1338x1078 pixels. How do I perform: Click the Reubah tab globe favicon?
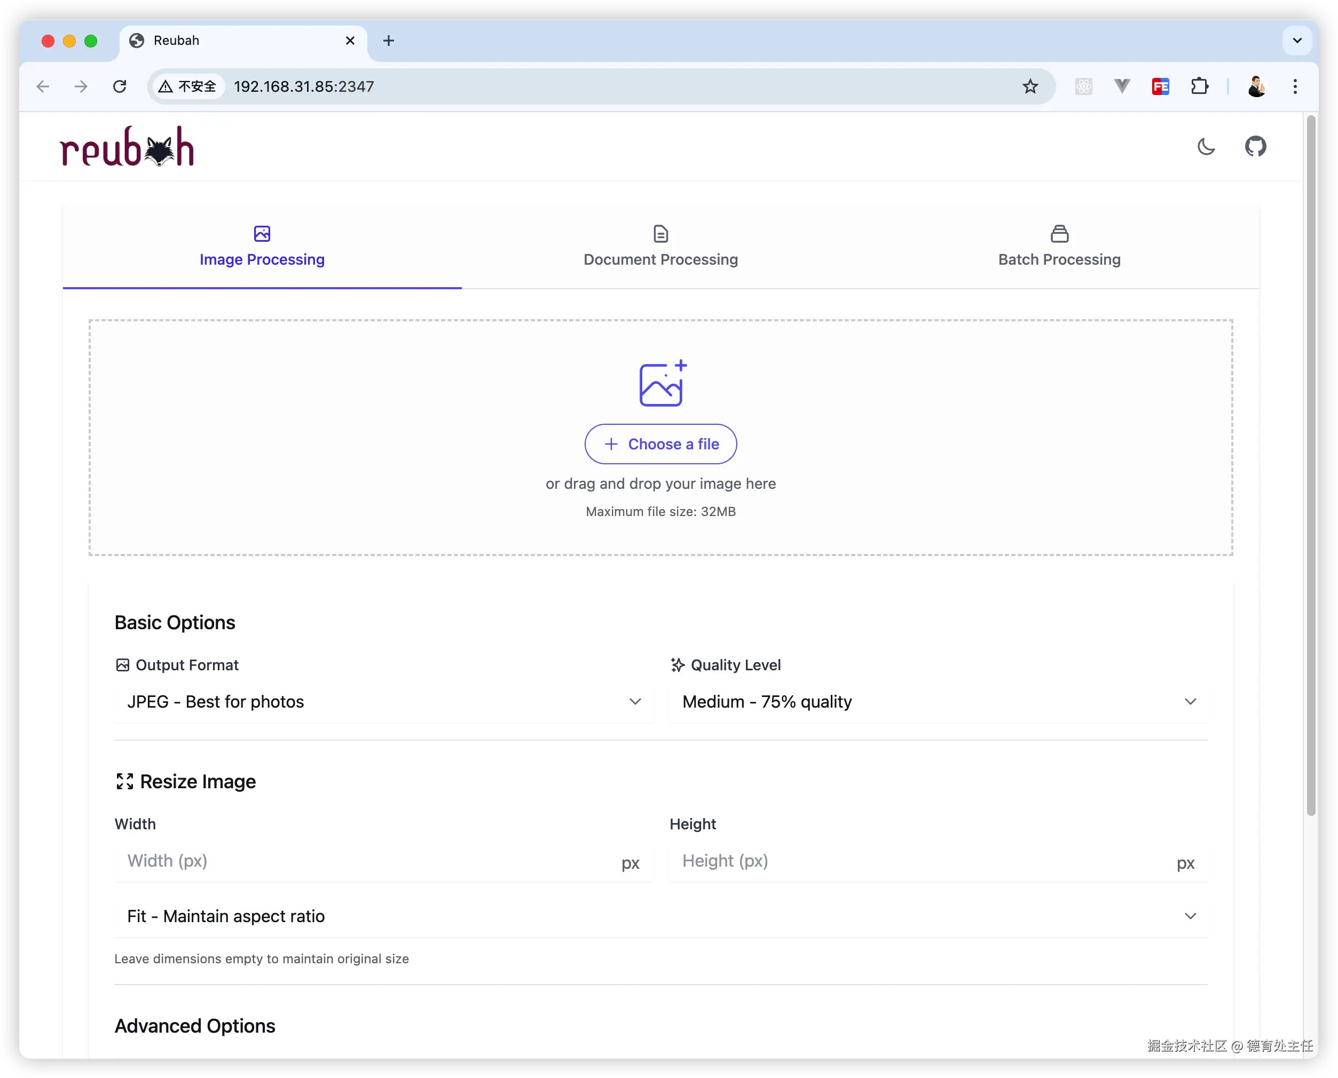pos(137,41)
